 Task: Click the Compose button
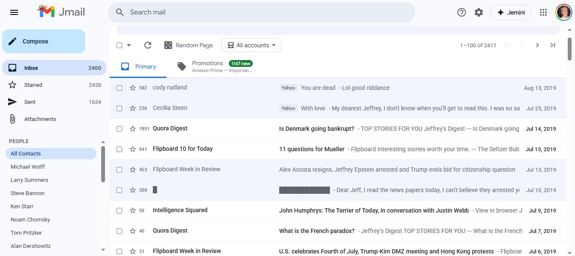43,41
